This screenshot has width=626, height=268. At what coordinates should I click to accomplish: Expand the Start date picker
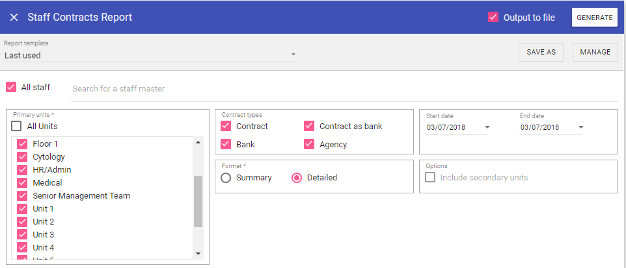click(487, 127)
